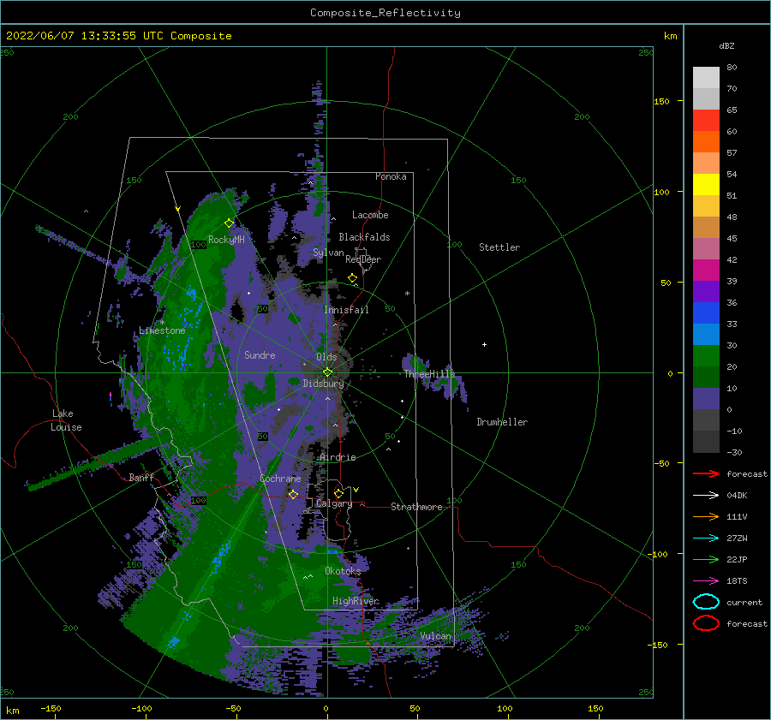This screenshot has height=720, width=771.
Task: Click the Okotoks label
Action: (x=343, y=570)
